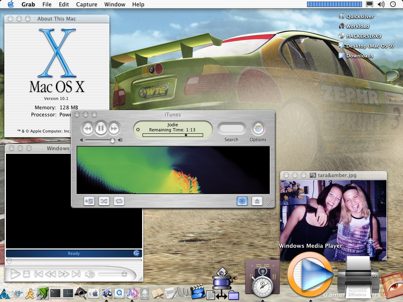
Task: Click the Windows Media Player volume slider
Action: click(113, 274)
